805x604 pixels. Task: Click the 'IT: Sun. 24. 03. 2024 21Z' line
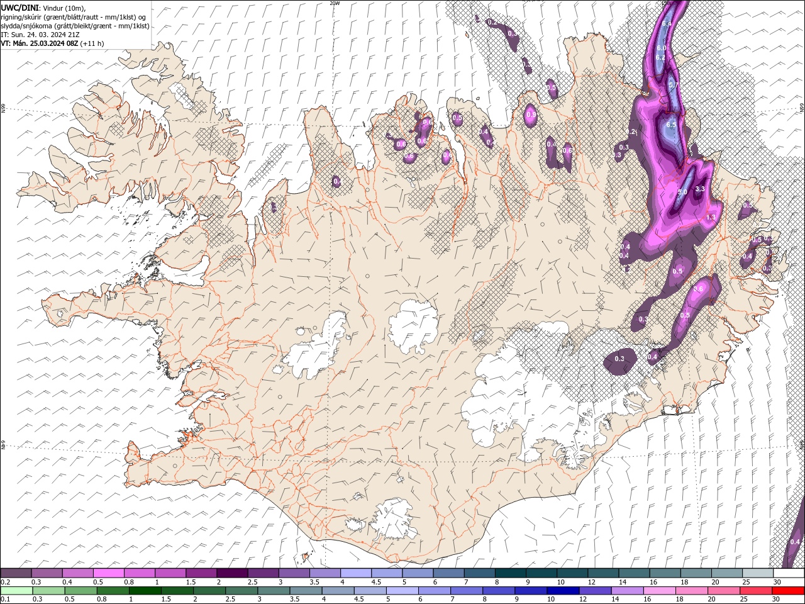(x=41, y=35)
